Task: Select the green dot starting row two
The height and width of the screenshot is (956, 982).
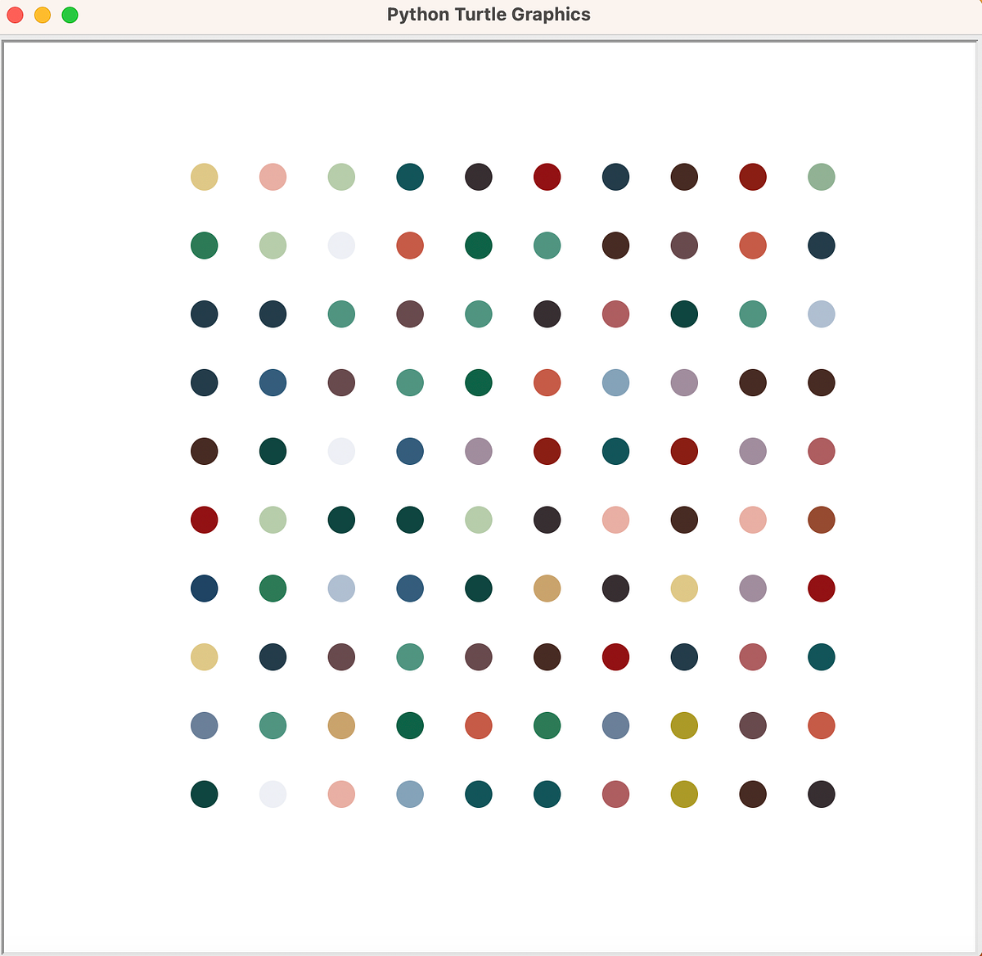Action: (204, 245)
